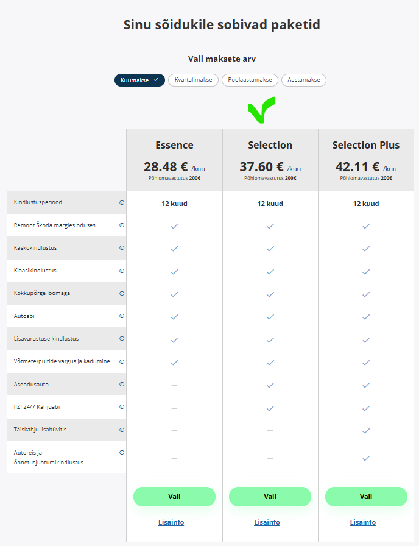The width and height of the screenshot is (419, 546).
Task: Click info icon beside Kokkupõrge loomaga
Action: pos(122,293)
